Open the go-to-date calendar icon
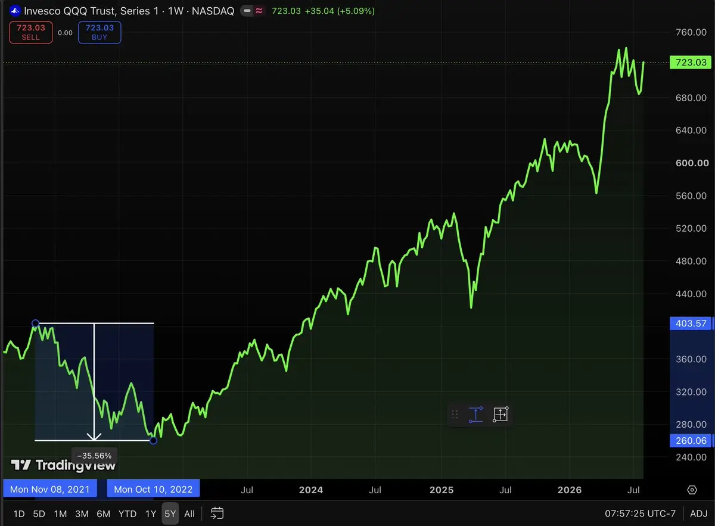 pyautogui.click(x=217, y=513)
